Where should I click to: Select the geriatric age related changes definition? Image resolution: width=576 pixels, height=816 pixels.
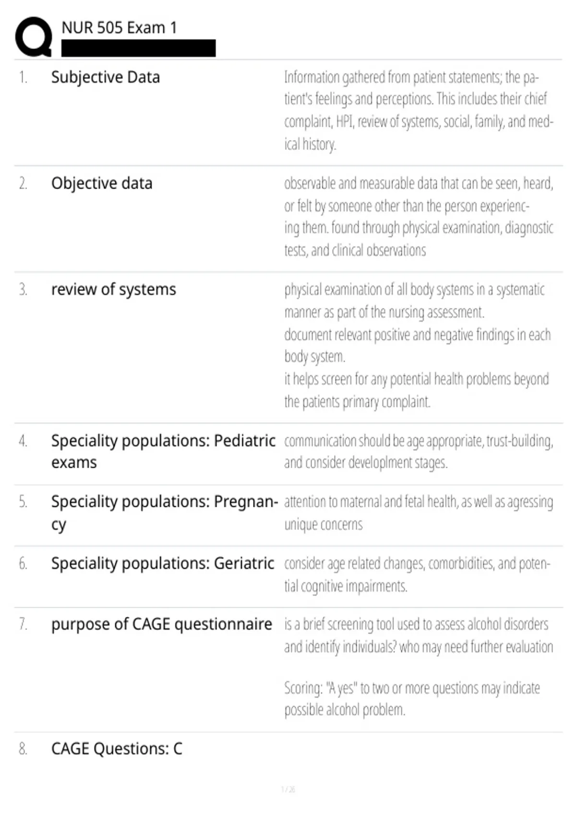[417, 574]
